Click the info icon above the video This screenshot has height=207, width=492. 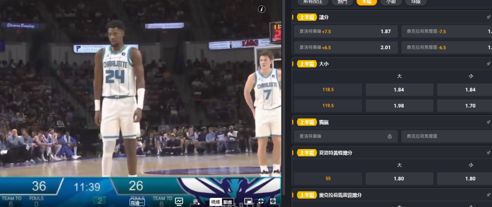coord(261,9)
